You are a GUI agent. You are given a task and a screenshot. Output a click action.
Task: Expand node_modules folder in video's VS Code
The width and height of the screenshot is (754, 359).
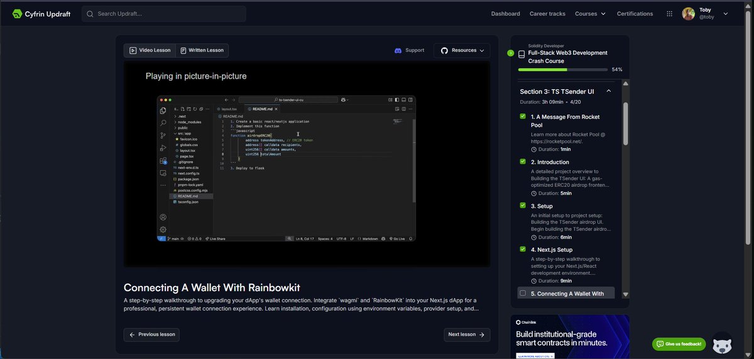coord(187,122)
